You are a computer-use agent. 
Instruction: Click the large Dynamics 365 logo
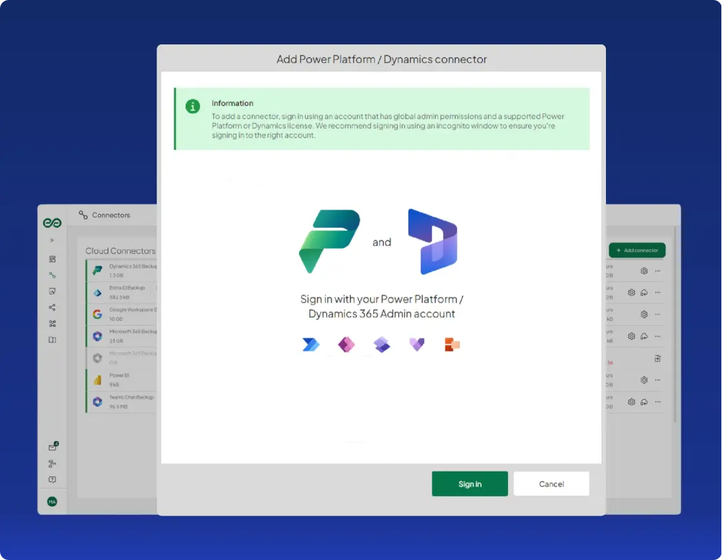[433, 241]
